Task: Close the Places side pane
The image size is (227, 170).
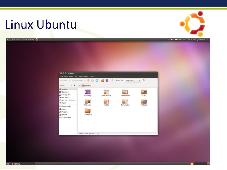Action: click(x=74, y=85)
